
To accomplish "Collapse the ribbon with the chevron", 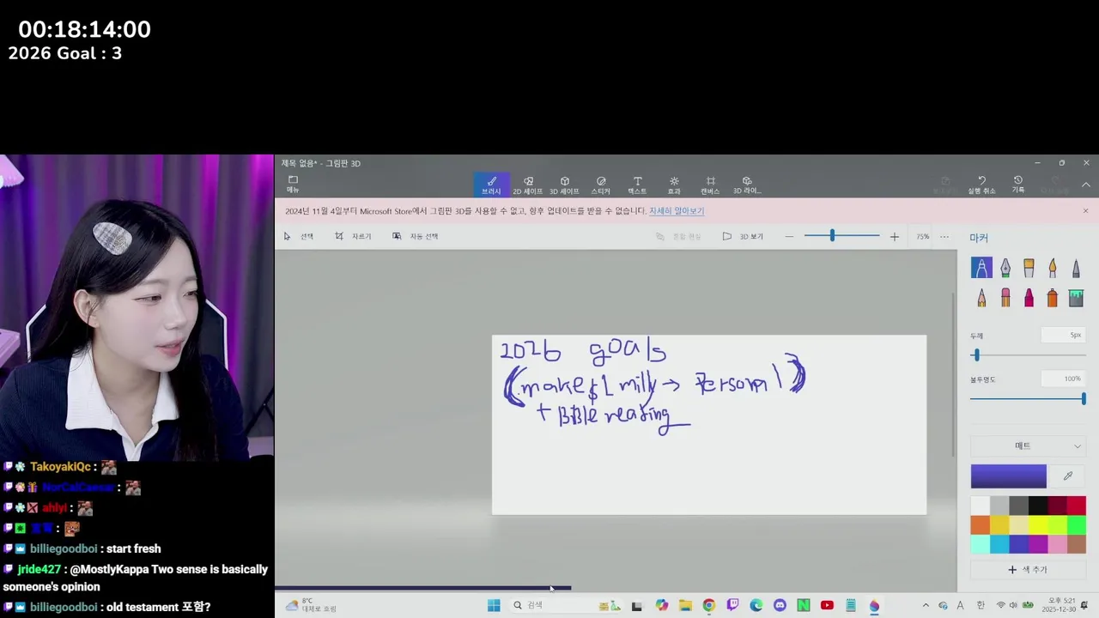I will pos(1085,185).
